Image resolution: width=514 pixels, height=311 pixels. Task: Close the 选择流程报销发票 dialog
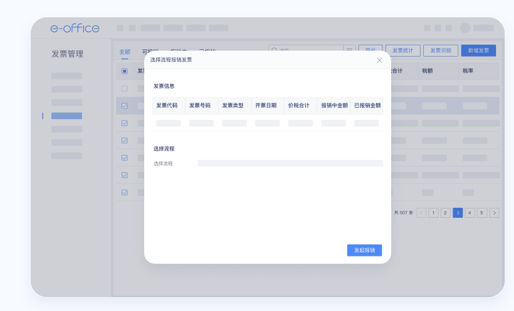coord(379,60)
